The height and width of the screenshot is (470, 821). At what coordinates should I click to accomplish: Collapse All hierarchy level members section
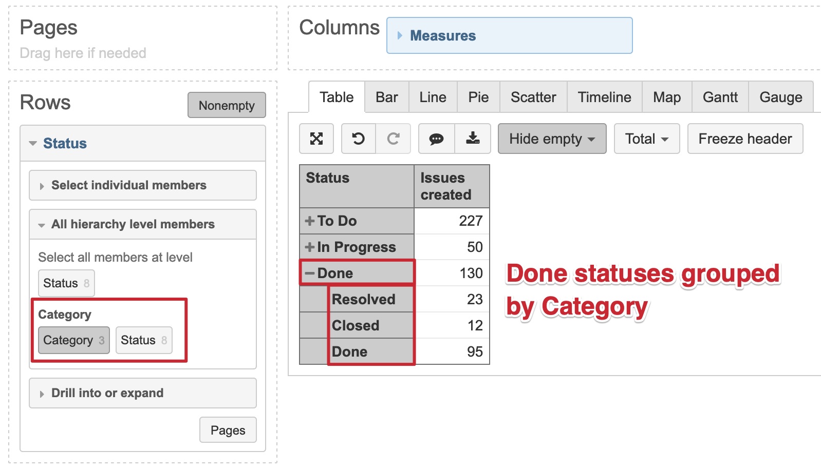(x=143, y=224)
